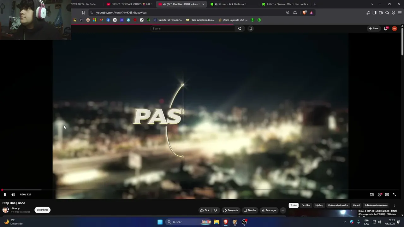
Task: Open the Tramitar el Pasaport... bookmark
Action: (x=168, y=20)
